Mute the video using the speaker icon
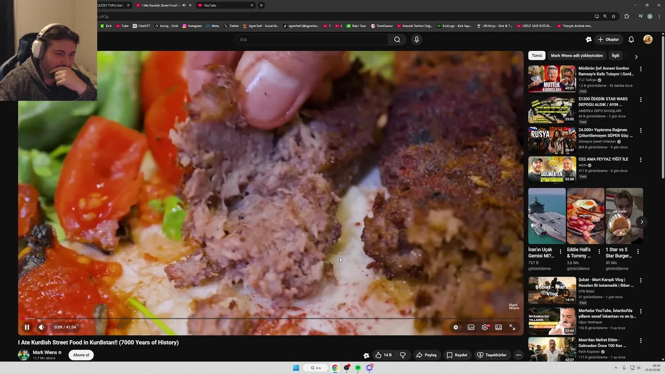Screen dimensions: 665x374 click(42, 327)
